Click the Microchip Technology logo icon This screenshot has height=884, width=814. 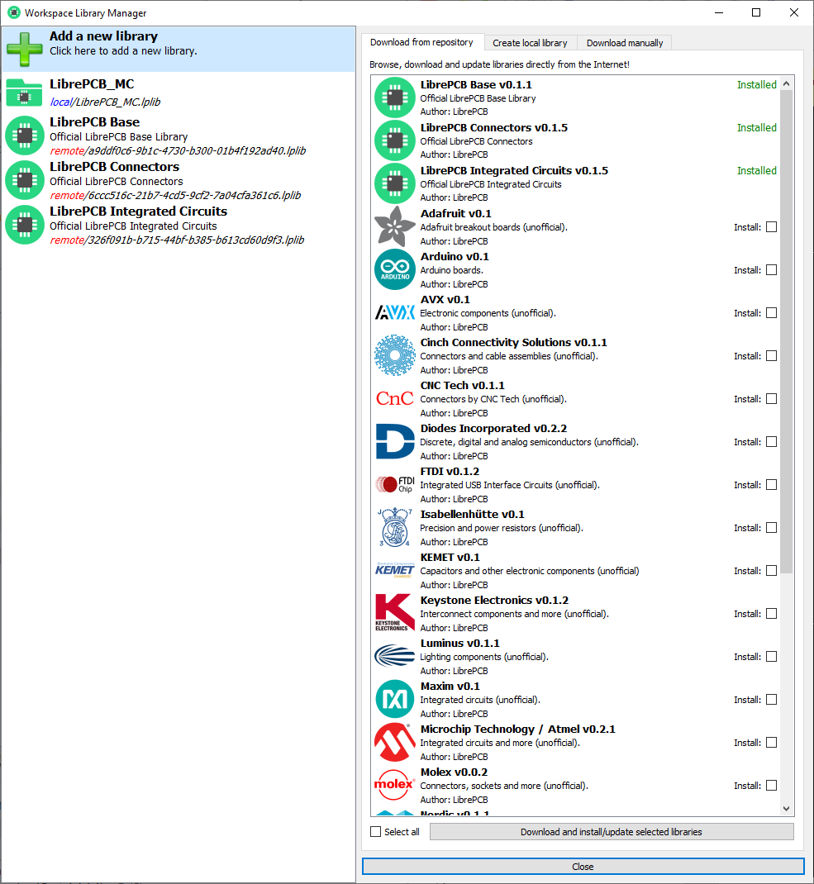[x=395, y=742]
